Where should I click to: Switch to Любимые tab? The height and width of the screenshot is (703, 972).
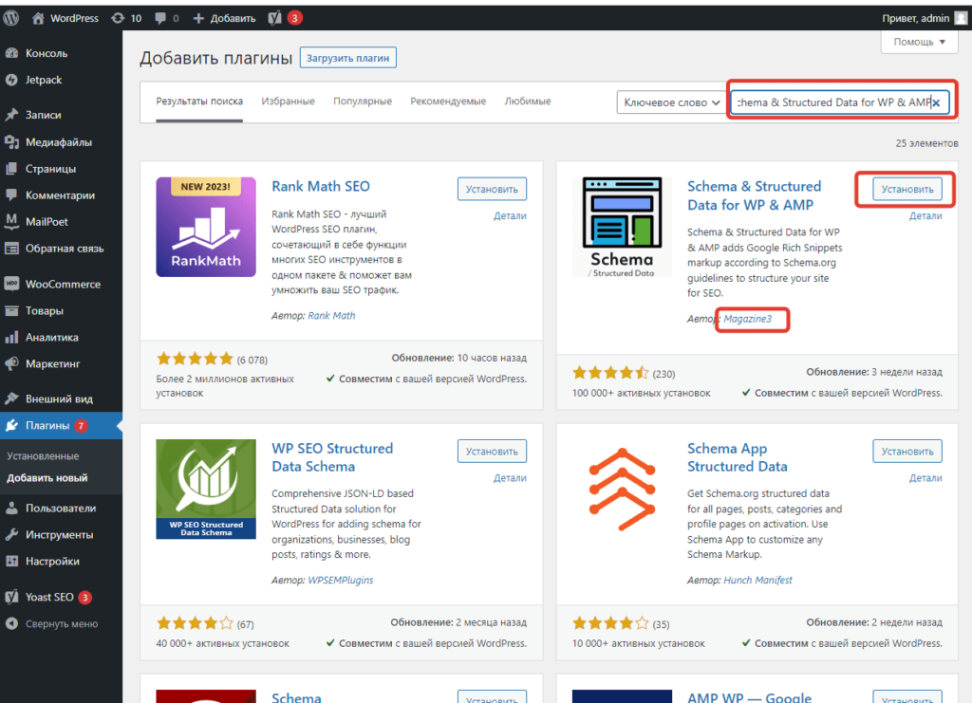[x=528, y=101]
